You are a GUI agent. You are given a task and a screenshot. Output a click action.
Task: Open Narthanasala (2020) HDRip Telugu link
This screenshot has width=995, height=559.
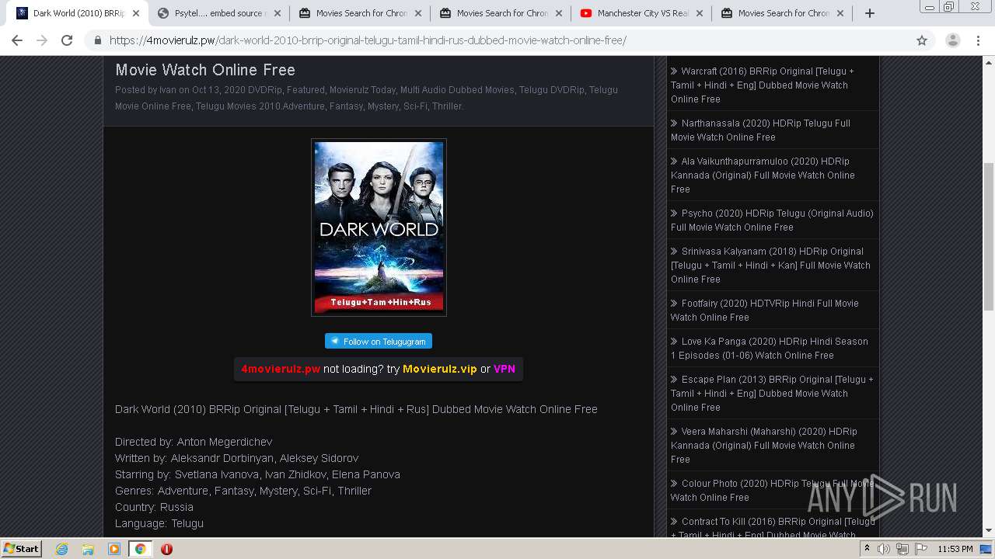point(761,130)
